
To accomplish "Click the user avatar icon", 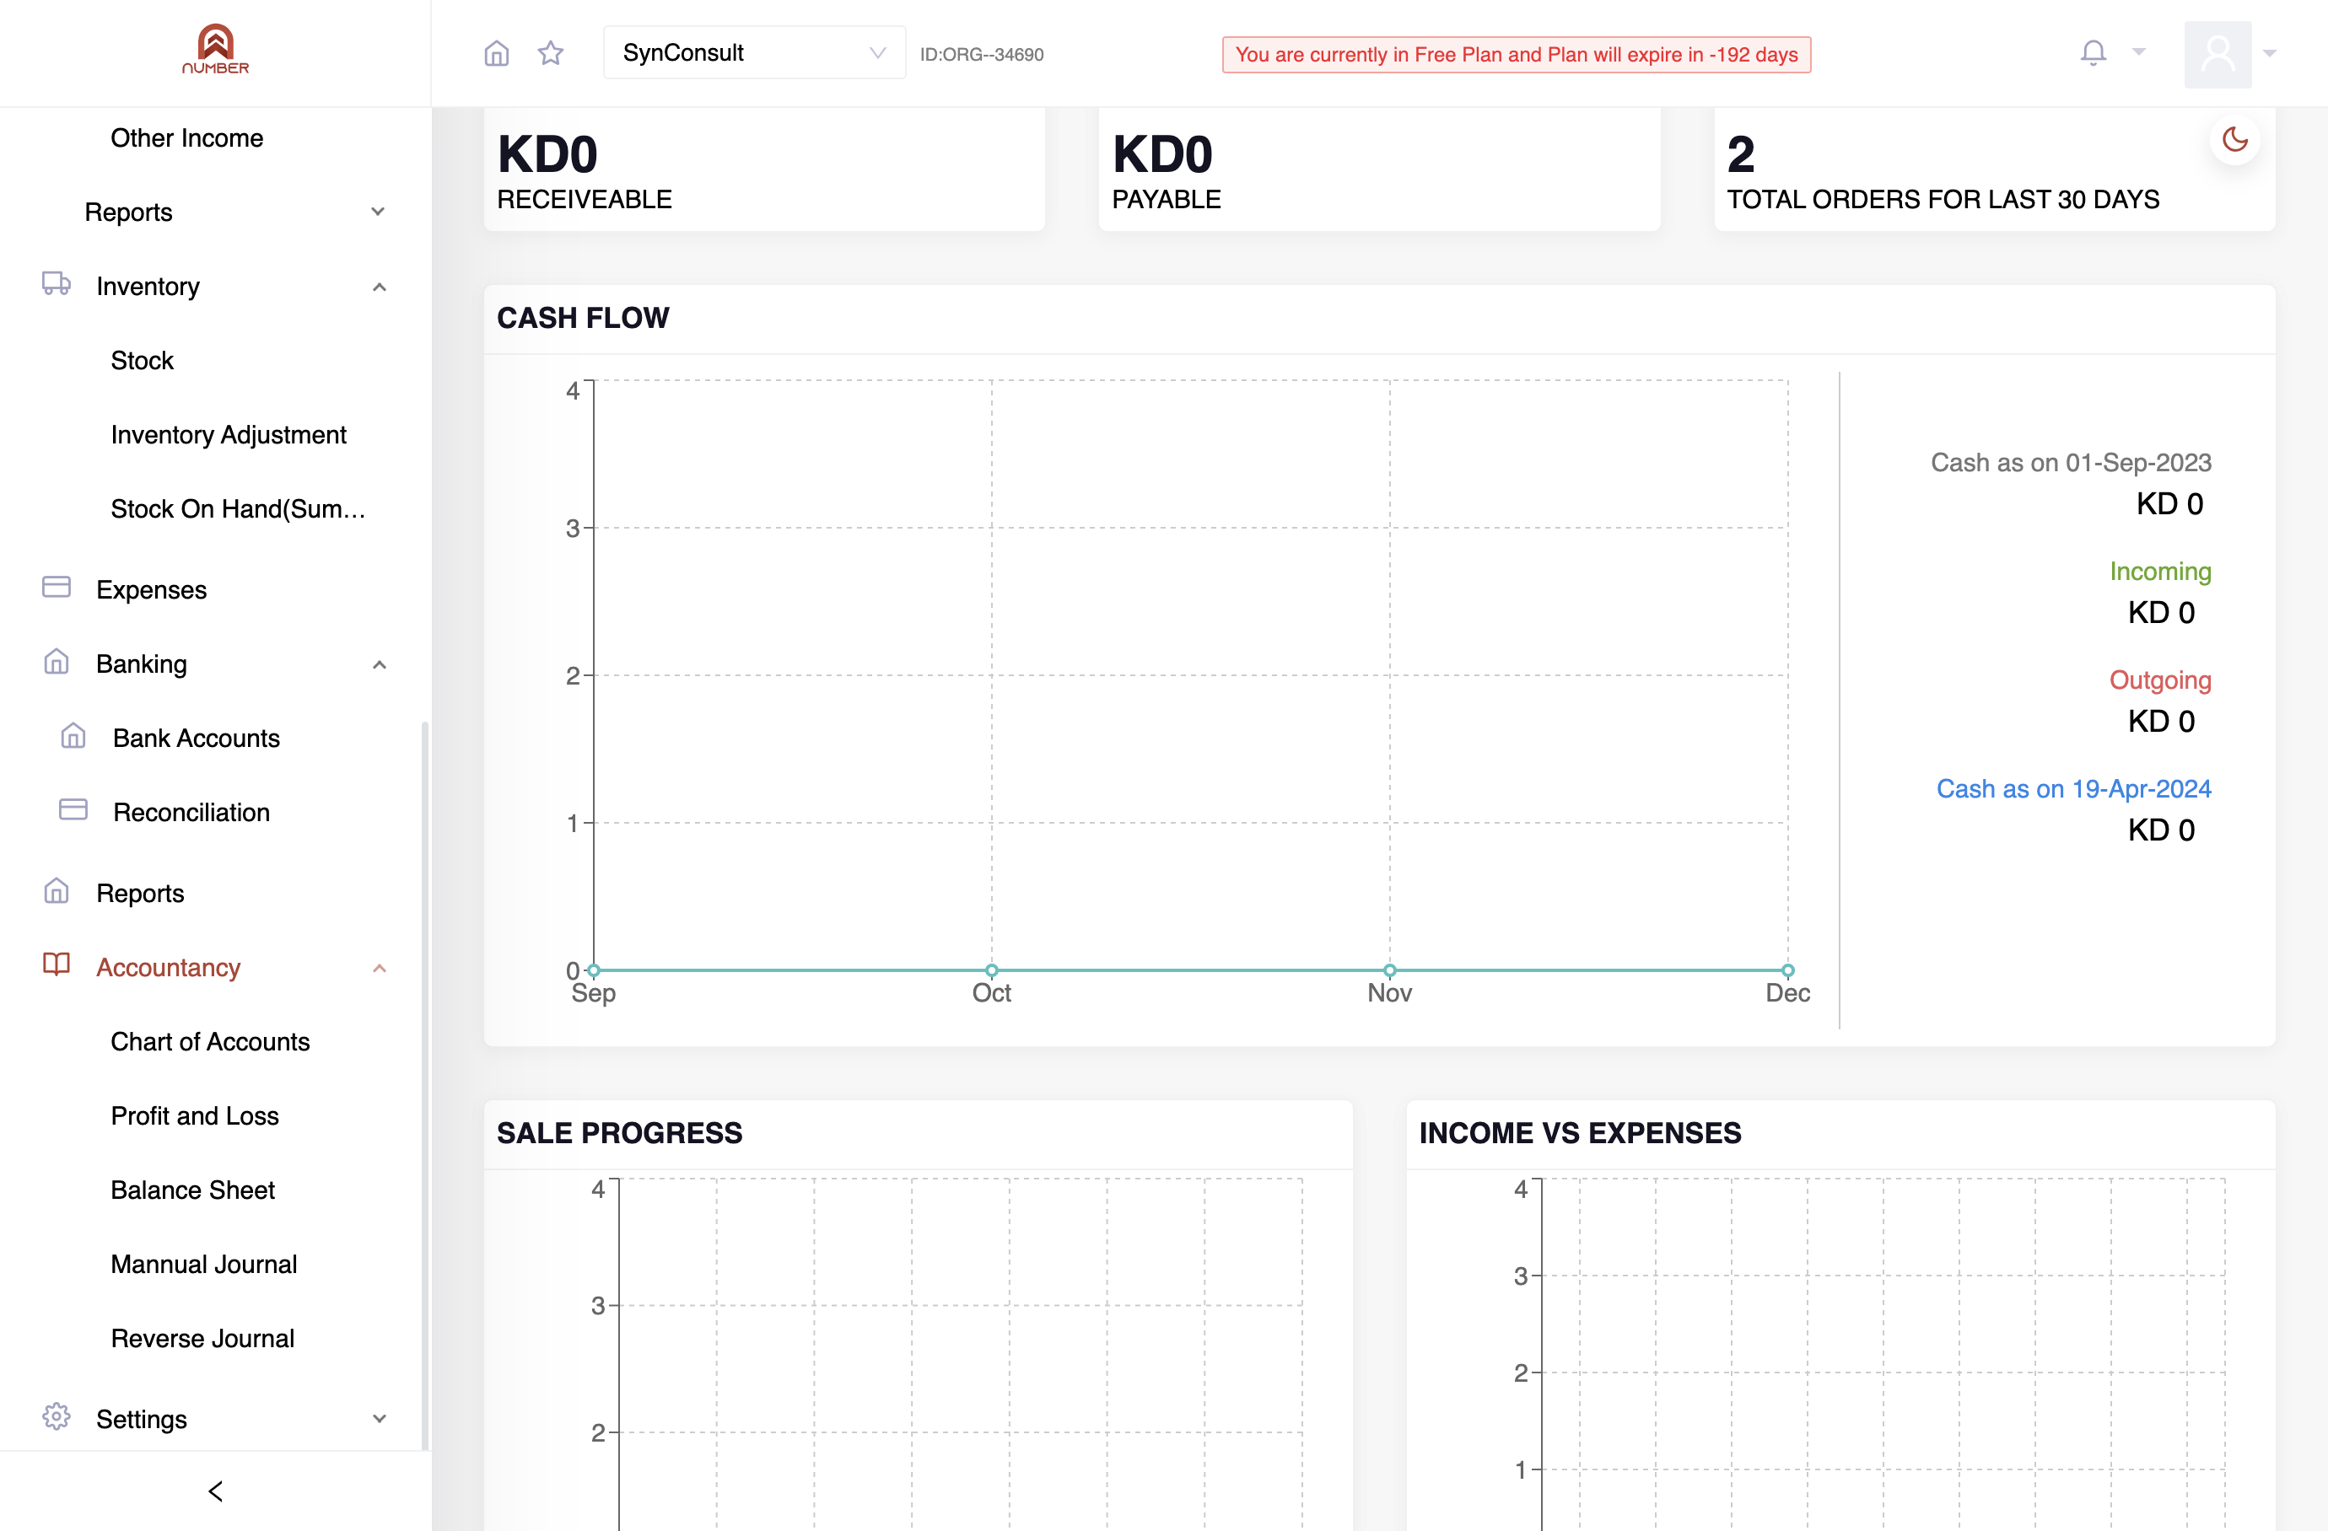I will (2218, 54).
